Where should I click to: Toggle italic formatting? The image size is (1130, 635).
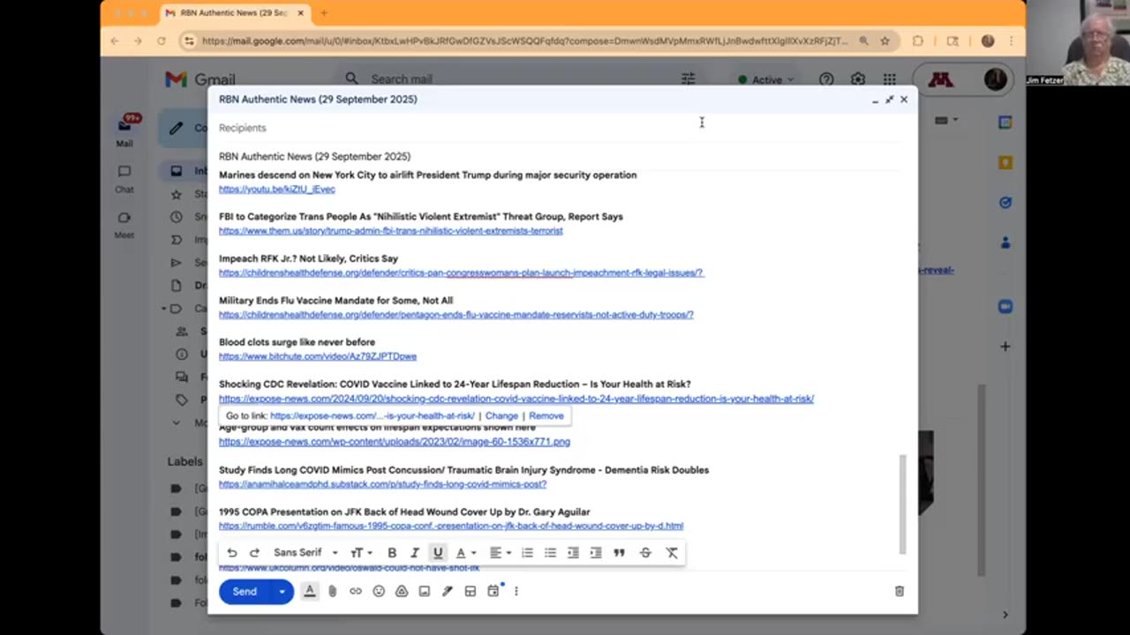tap(414, 553)
